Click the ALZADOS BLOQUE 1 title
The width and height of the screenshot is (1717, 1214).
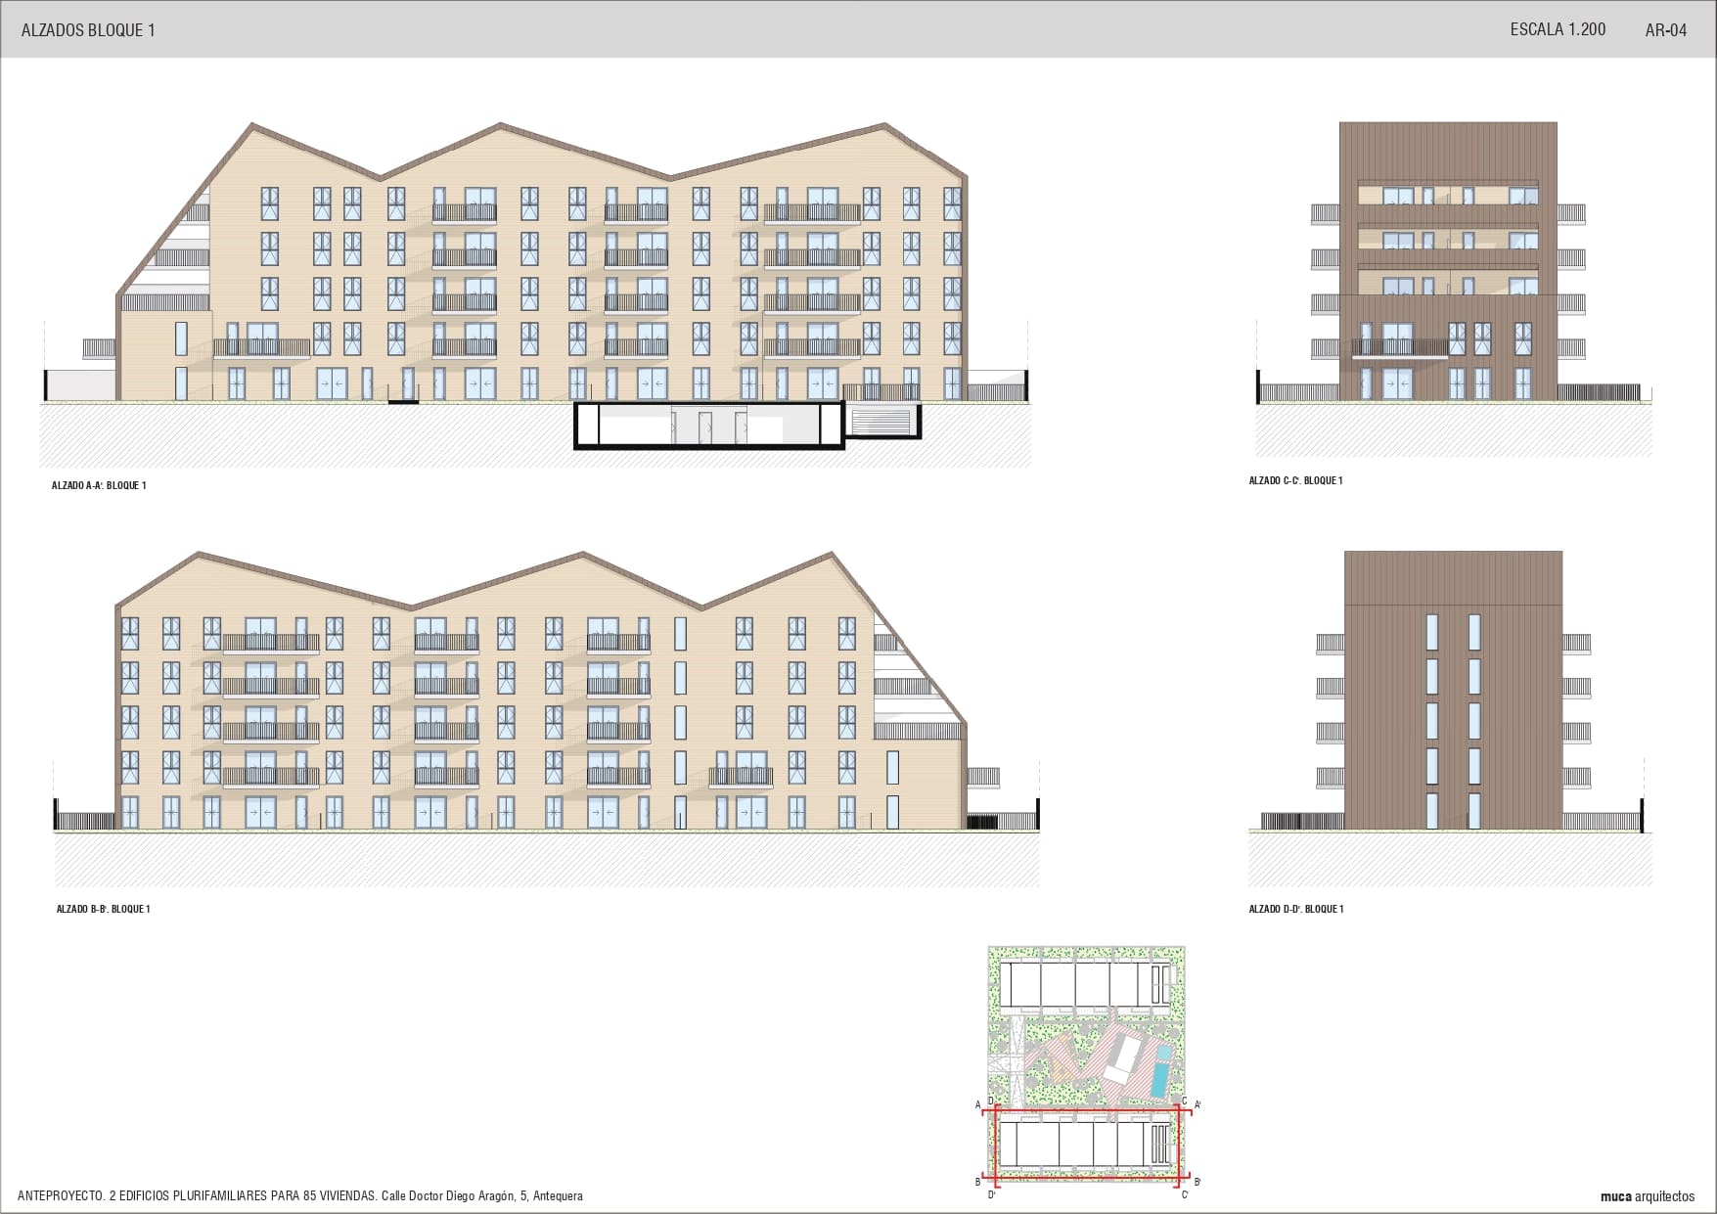point(88,30)
